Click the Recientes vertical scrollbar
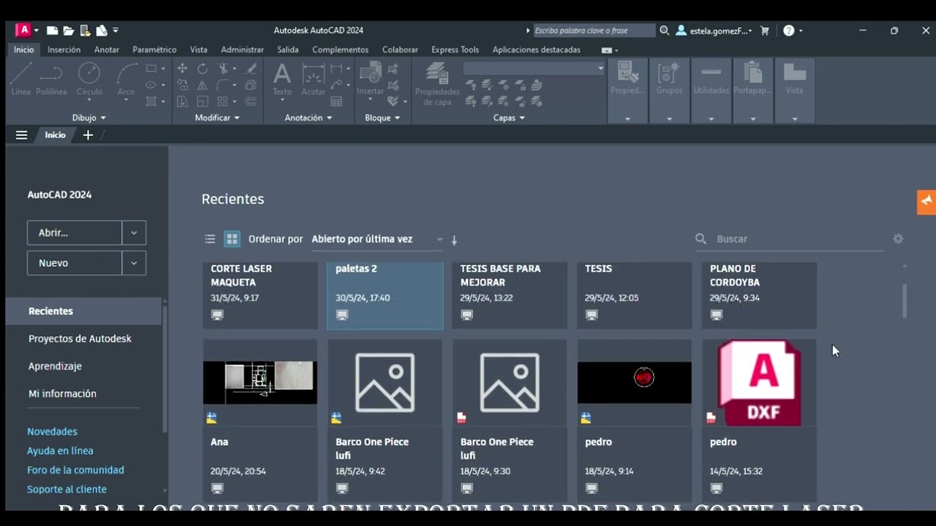 point(905,300)
